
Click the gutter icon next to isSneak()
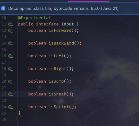point(10,94)
